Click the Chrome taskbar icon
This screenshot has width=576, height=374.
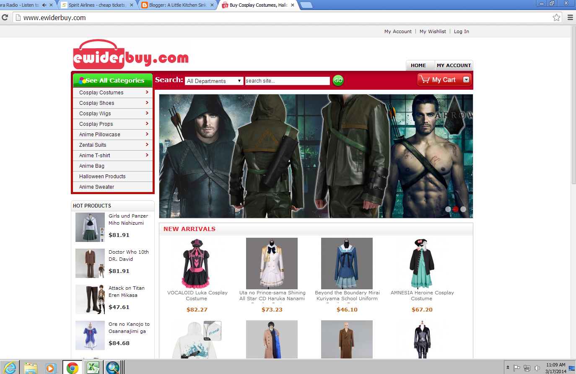click(73, 368)
